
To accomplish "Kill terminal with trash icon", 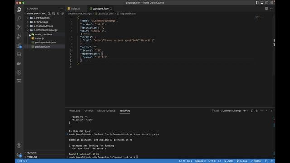I will 256,111.
